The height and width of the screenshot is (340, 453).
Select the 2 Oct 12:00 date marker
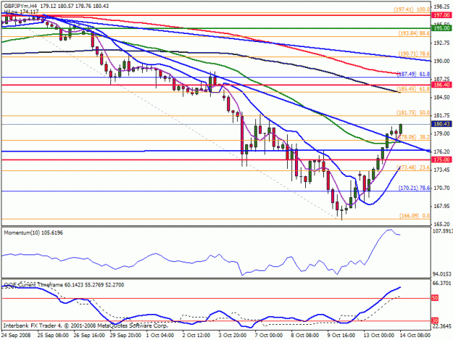196,335
